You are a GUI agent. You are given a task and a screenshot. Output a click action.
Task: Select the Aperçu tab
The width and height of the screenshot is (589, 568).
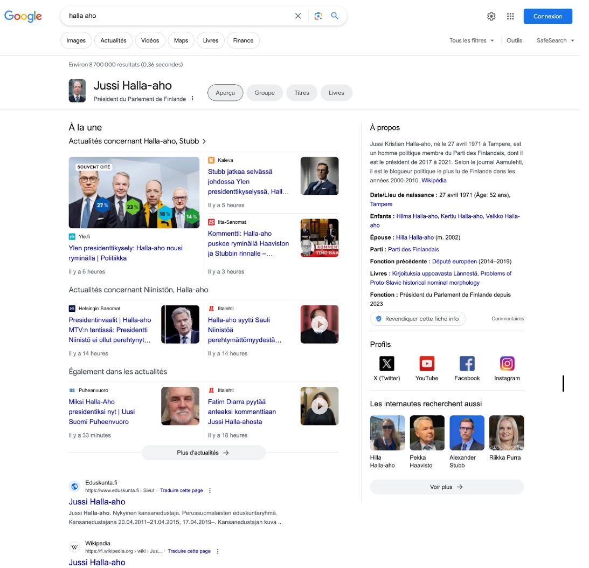point(225,93)
